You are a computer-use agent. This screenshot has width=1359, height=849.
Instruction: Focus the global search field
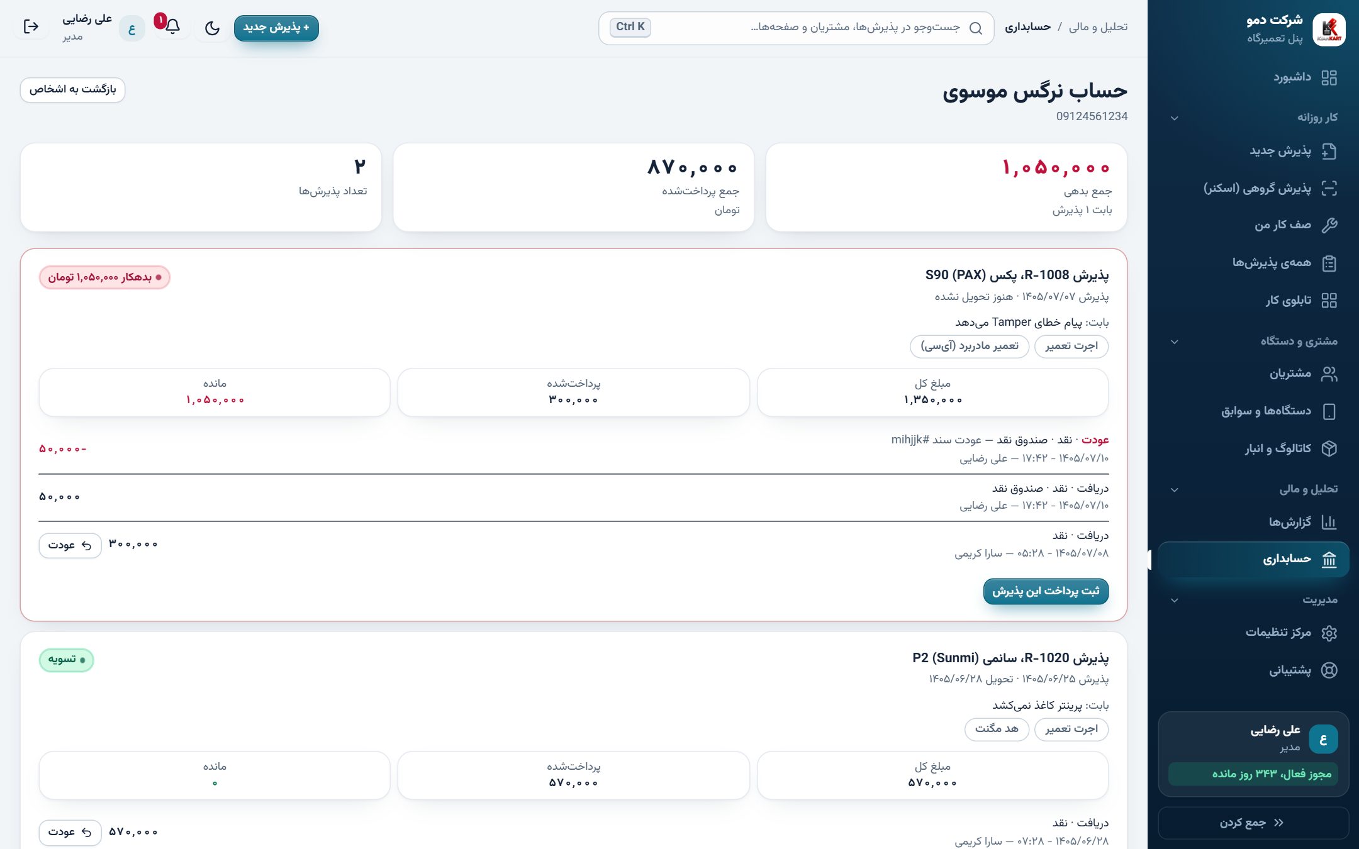[x=796, y=28]
